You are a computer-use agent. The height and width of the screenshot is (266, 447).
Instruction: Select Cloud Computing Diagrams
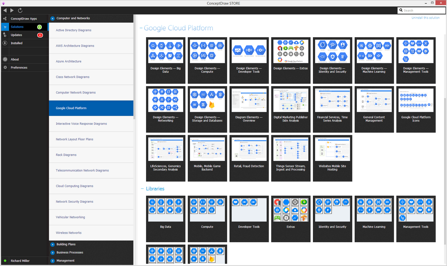pos(91,186)
